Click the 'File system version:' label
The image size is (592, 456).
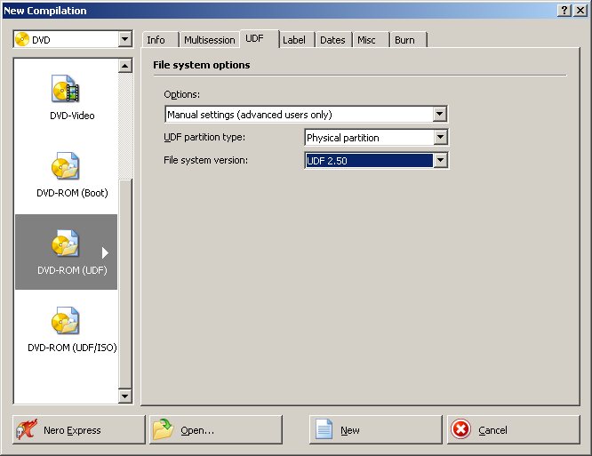tap(205, 160)
